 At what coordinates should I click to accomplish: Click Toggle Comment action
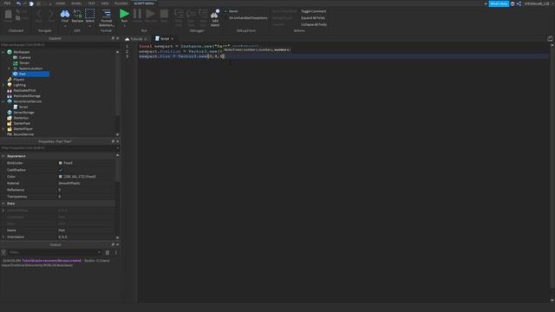tap(313, 11)
